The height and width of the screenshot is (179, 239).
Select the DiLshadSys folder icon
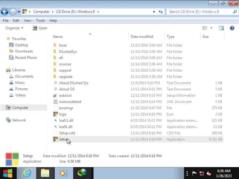click(55, 51)
